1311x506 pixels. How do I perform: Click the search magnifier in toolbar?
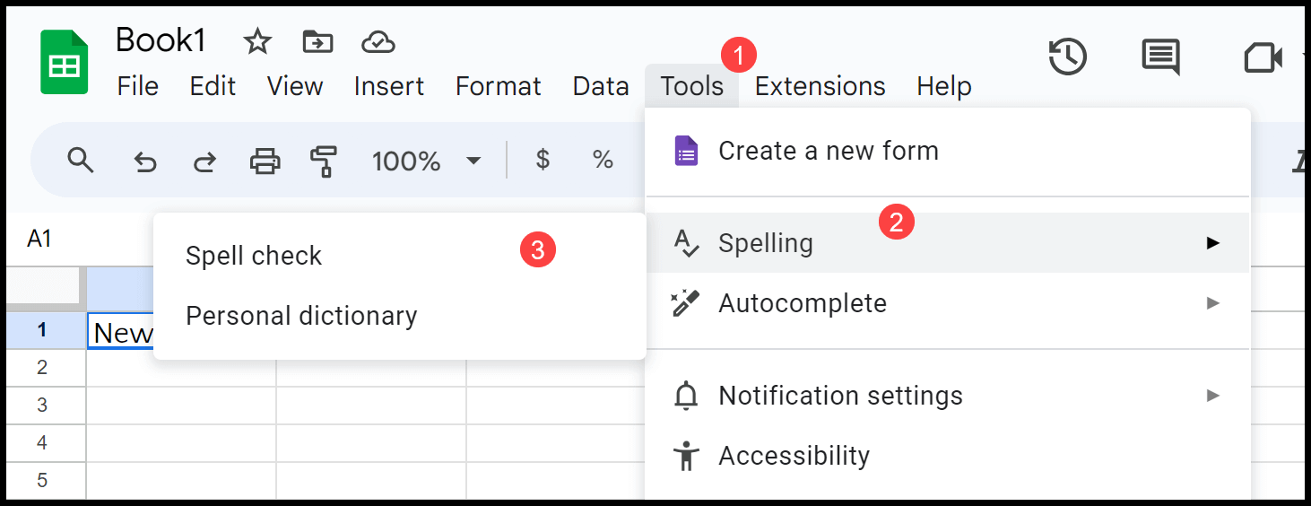81,161
